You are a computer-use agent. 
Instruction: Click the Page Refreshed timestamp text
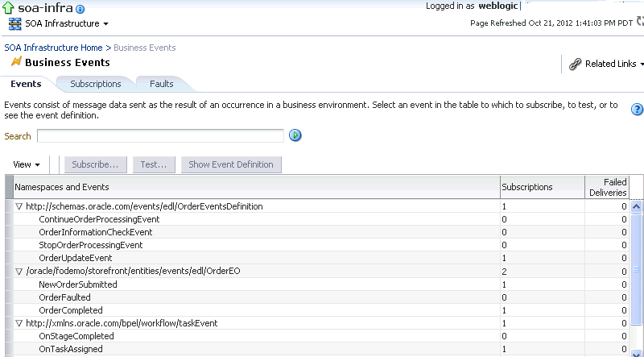[x=551, y=23]
